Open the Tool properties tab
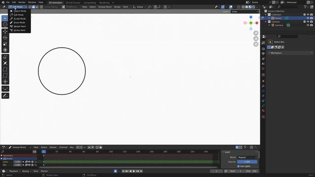This screenshot has width=315, height=177. [x=263, y=43]
